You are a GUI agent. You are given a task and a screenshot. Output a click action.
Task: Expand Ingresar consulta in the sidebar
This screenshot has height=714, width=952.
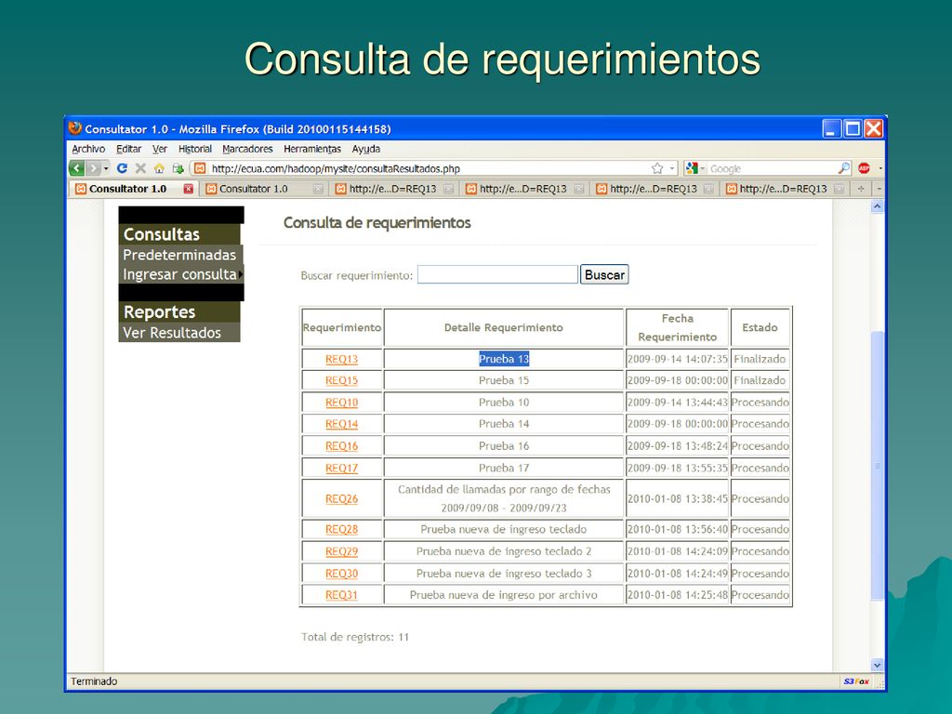[181, 274]
